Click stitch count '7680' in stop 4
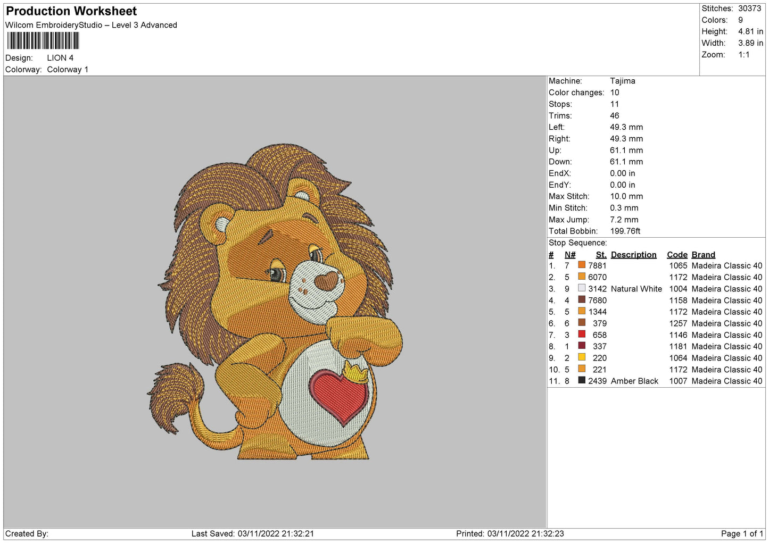Image resolution: width=769 pixels, height=543 pixels. 597,300
